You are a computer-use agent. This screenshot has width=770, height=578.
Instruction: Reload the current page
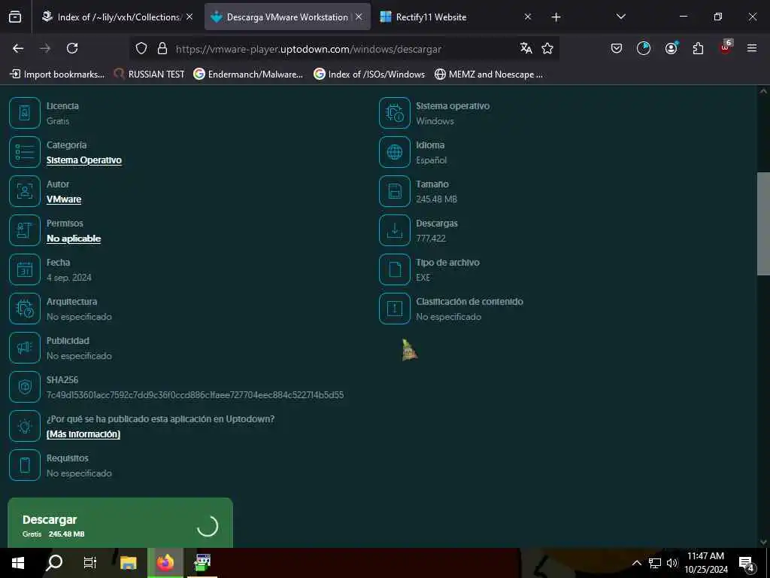pos(72,48)
